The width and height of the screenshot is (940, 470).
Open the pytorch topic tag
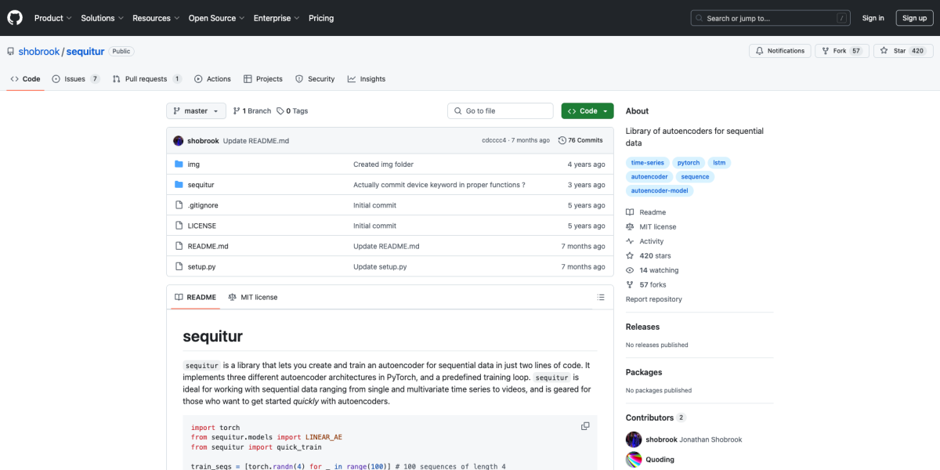689,163
